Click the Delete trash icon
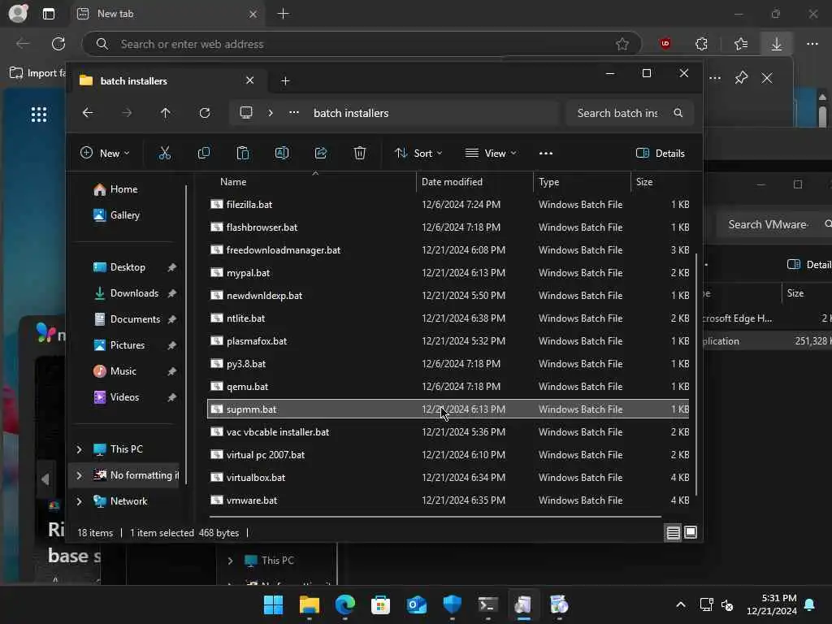 click(x=360, y=154)
